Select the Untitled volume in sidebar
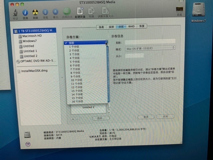213x160 pixels. tap(27, 46)
